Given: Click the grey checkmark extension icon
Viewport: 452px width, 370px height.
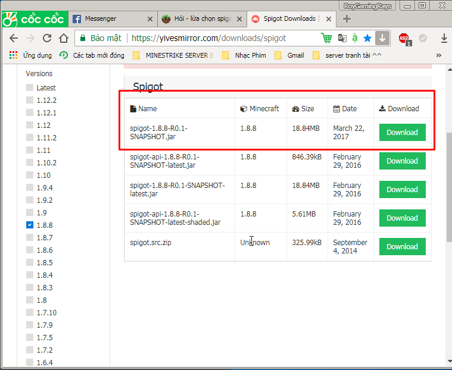Looking at the screenshot, I should point(423,38).
